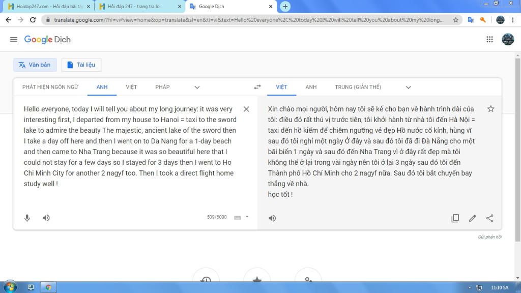Select ANH as the target language
The width and height of the screenshot is (521, 293).
coord(311,87)
